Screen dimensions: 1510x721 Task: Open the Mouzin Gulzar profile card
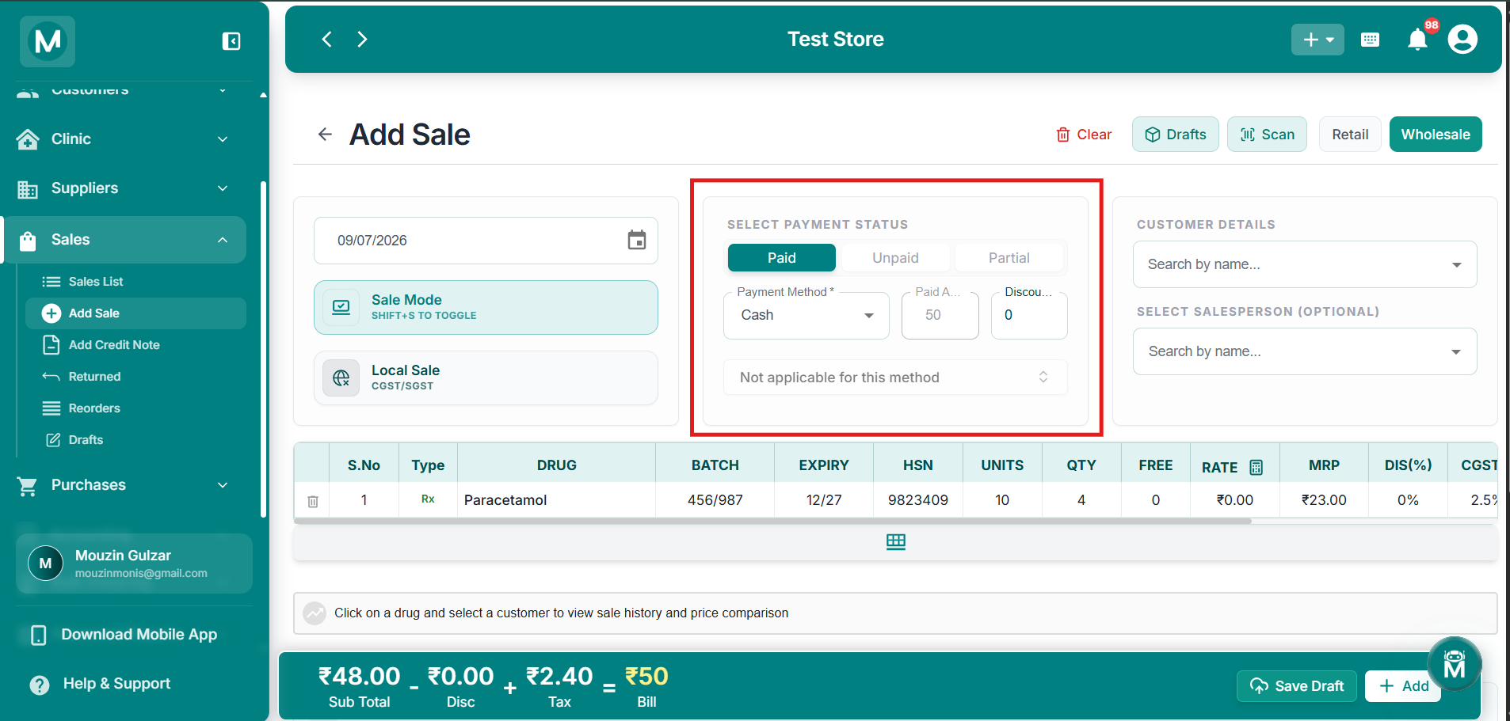click(134, 564)
